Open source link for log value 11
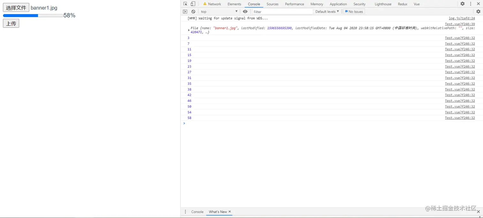Viewport: 483px width, 218px height. coord(460,49)
